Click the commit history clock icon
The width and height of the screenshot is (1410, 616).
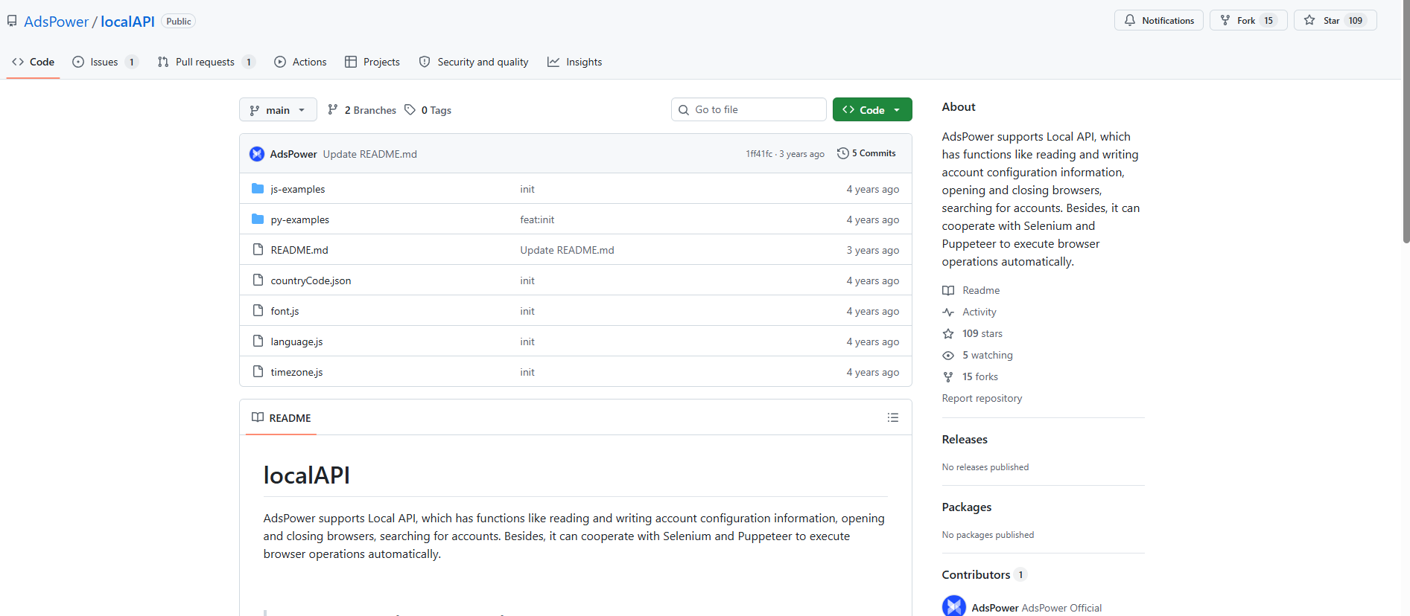842,153
